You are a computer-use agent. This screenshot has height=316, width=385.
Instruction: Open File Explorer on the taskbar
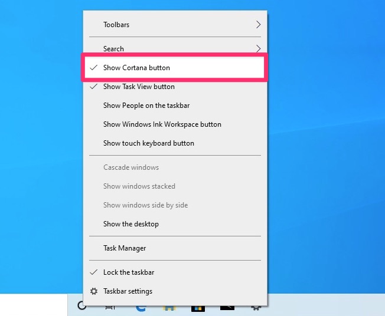click(x=169, y=308)
